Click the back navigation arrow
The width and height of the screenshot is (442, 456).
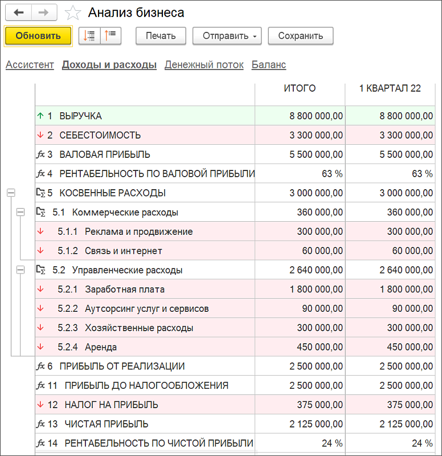click(x=19, y=13)
